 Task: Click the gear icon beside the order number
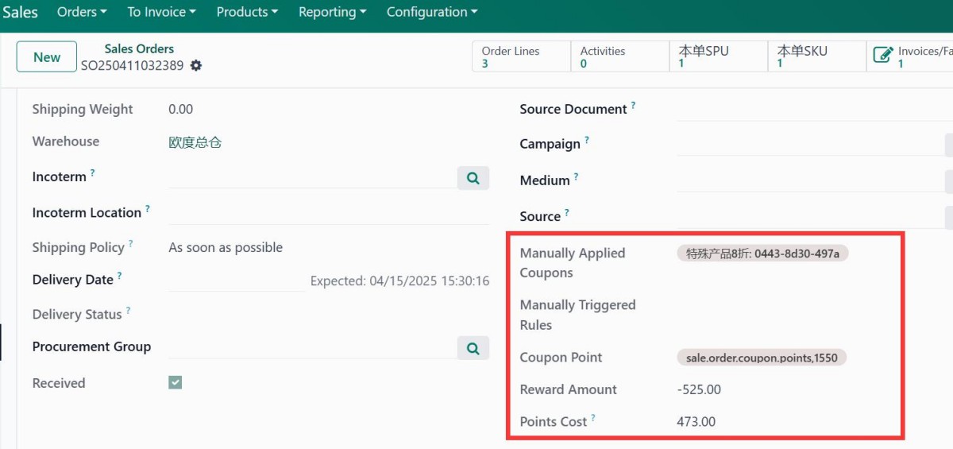pos(196,66)
